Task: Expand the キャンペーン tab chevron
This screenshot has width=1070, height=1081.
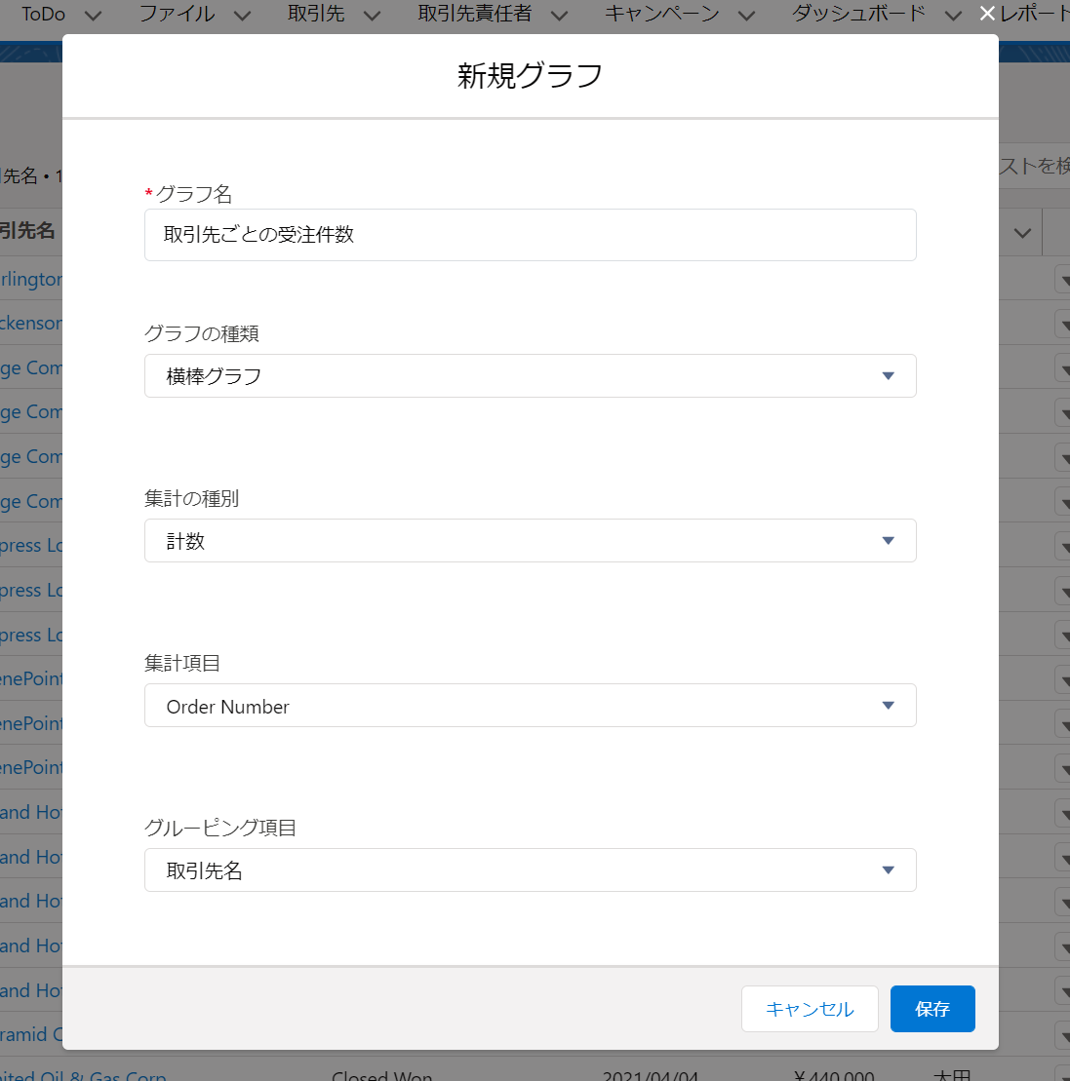Action: (746, 15)
